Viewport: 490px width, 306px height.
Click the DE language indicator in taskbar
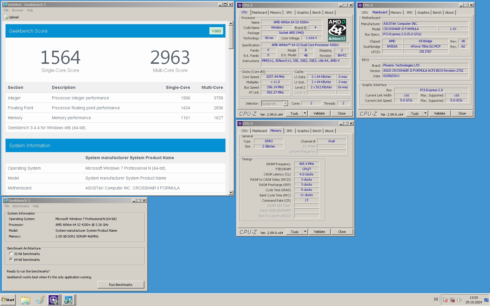pyautogui.click(x=436, y=299)
